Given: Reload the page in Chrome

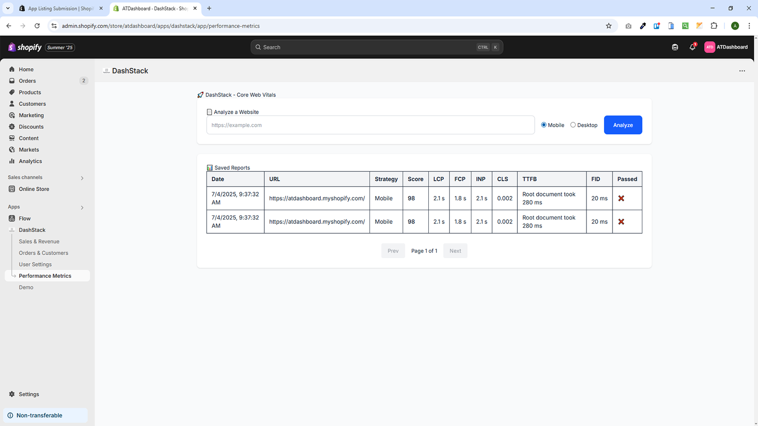Looking at the screenshot, I should pos(37,26).
